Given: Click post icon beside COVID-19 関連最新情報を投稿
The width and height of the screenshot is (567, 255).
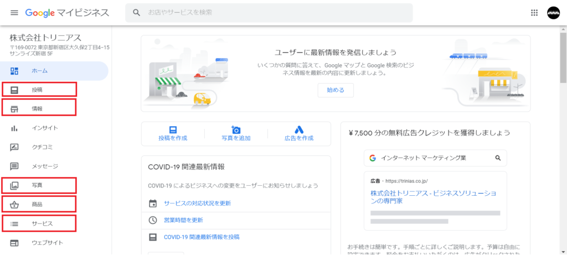Looking at the screenshot, I should [153, 237].
